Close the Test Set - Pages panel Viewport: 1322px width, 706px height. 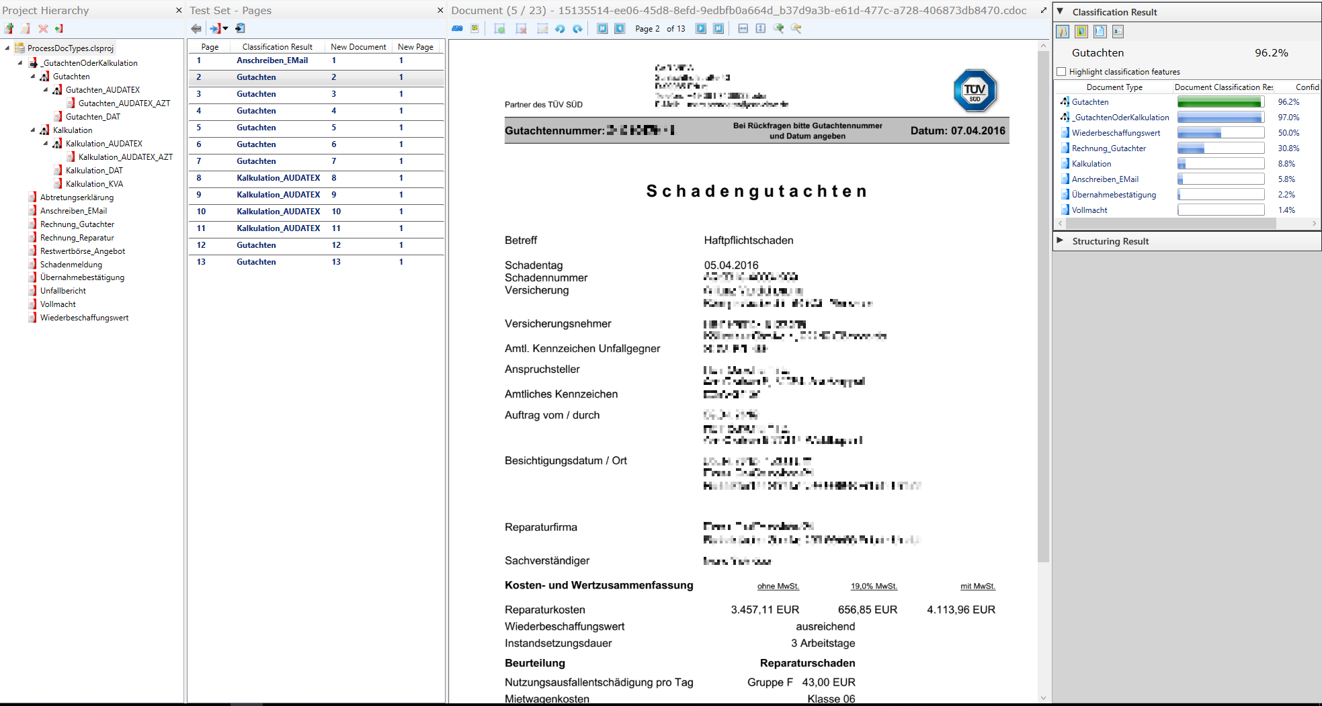440,10
